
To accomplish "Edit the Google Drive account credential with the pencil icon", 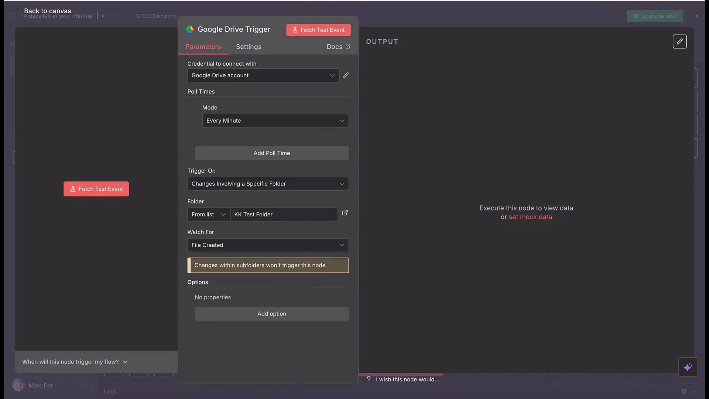I will pos(346,75).
